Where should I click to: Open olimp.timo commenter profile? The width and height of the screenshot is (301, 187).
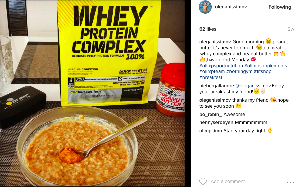pos(211,131)
